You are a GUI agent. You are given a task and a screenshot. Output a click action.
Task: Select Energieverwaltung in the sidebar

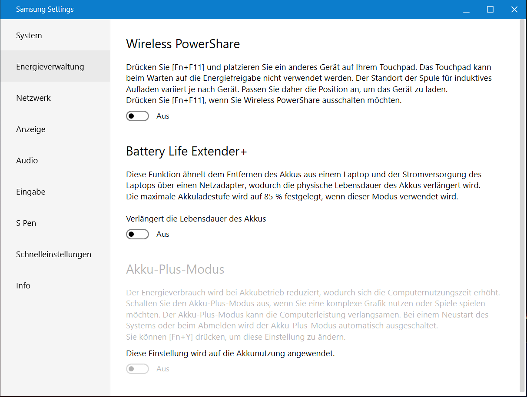point(55,67)
